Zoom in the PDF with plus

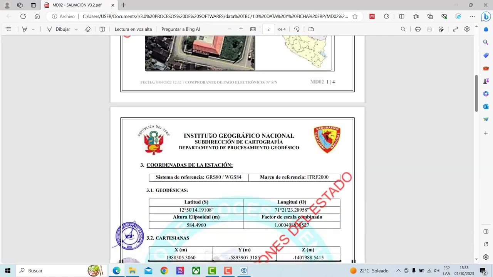[x=241, y=29]
